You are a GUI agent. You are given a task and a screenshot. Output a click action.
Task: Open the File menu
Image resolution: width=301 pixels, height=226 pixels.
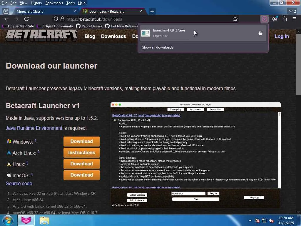(4, 3)
